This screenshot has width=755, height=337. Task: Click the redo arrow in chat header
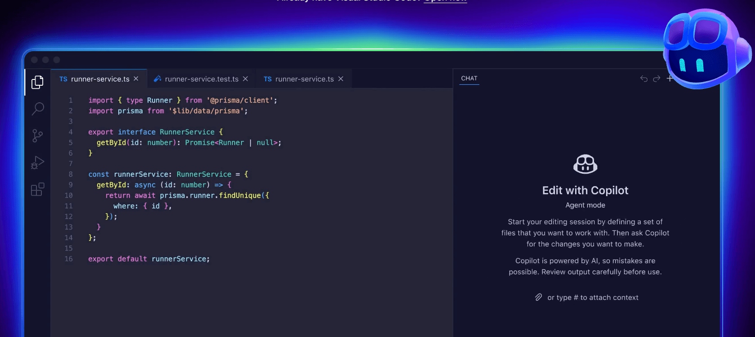[x=657, y=79]
